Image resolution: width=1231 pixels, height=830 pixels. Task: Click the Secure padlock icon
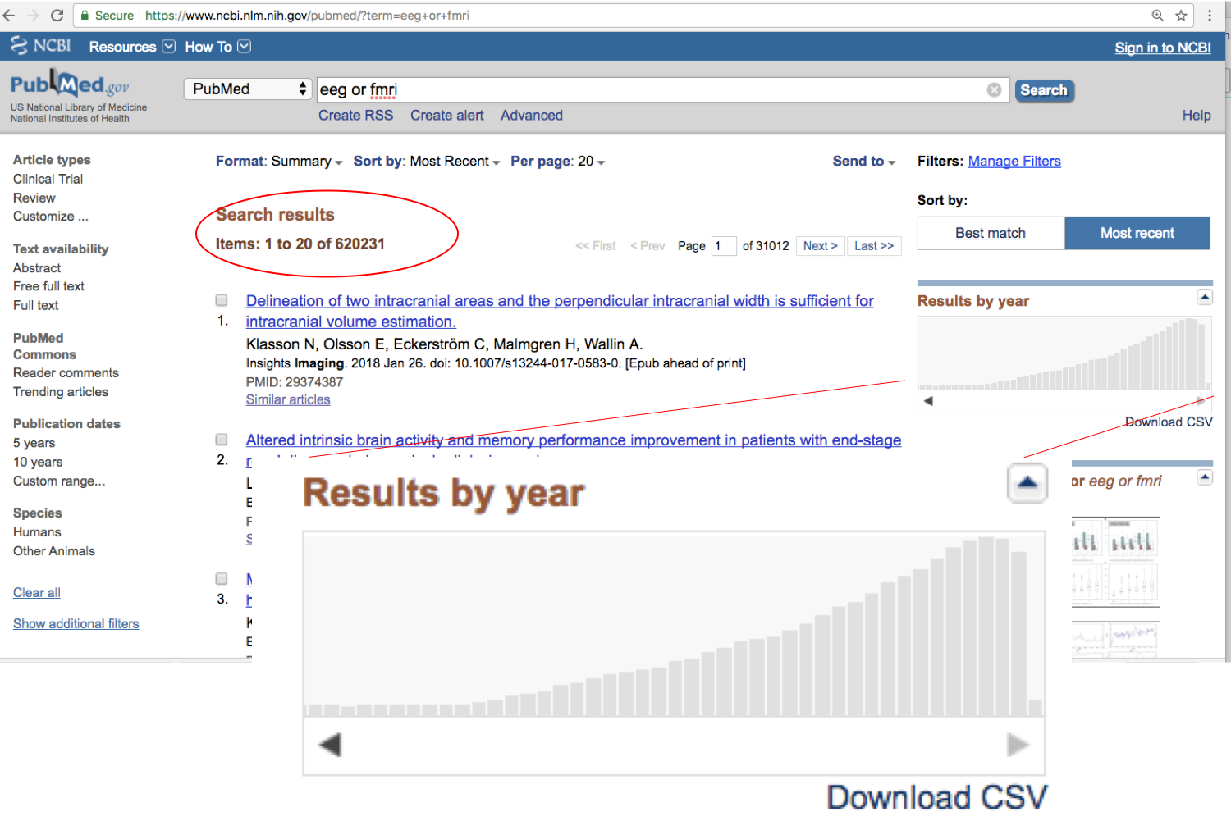(x=85, y=16)
